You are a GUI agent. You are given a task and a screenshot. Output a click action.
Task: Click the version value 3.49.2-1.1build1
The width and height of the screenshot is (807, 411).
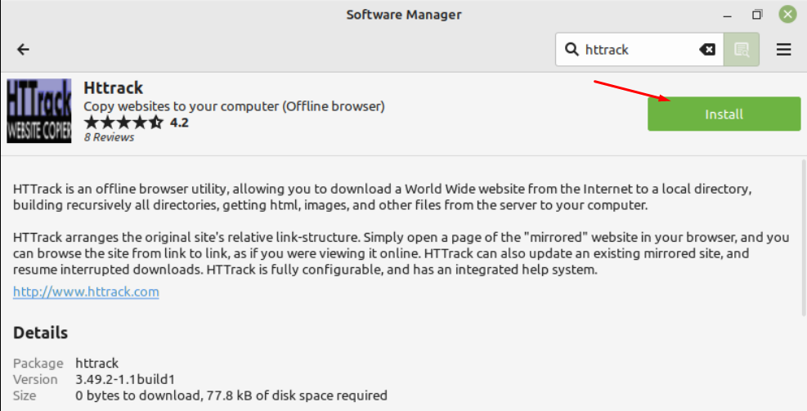[x=125, y=380]
